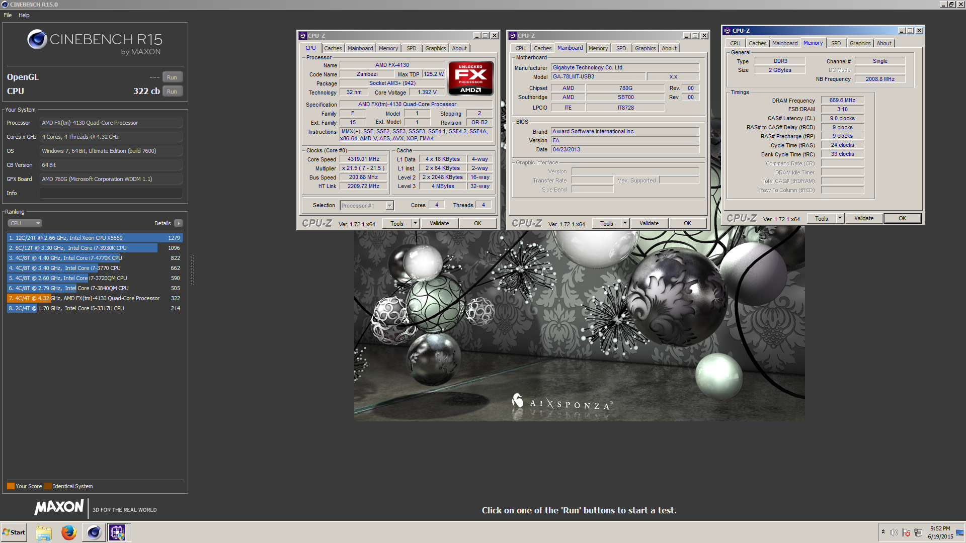The height and width of the screenshot is (543, 966).
Task: Select SPD tab in Mainboard CPU-Z window
Action: point(621,48)
